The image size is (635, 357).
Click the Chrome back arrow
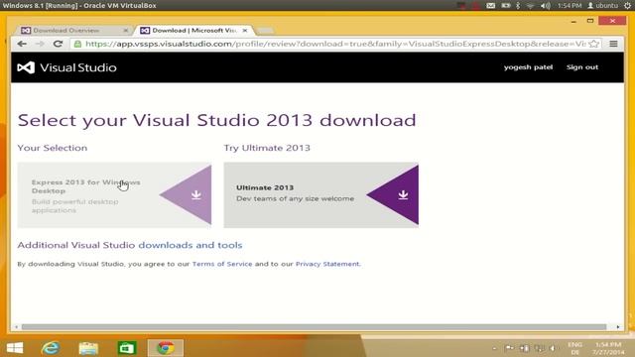(22, 44)
